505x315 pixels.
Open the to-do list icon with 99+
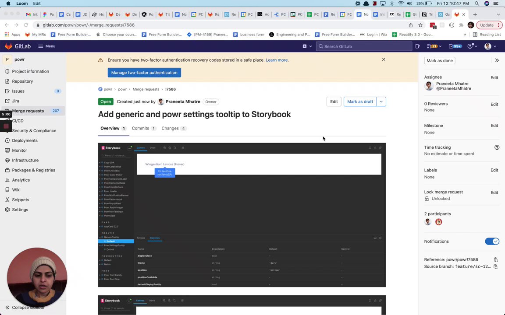pyautogui.click(x=455, y=46)
